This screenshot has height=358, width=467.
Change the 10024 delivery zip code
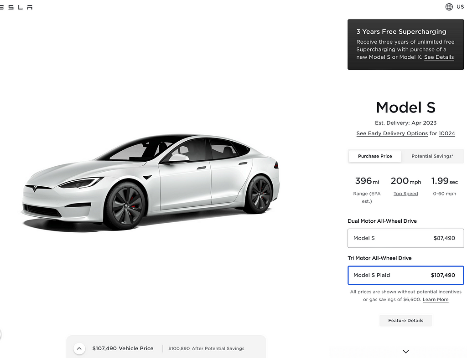point(446,133)
